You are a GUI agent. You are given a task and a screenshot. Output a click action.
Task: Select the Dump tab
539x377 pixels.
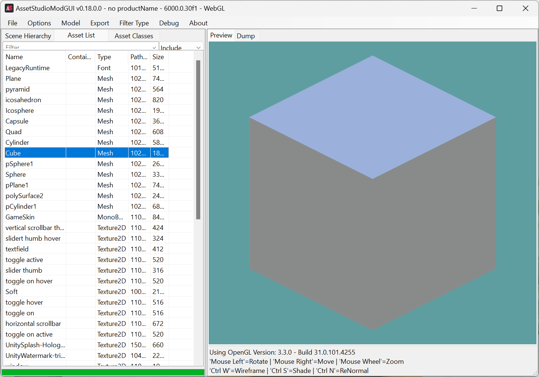point(246,36)
